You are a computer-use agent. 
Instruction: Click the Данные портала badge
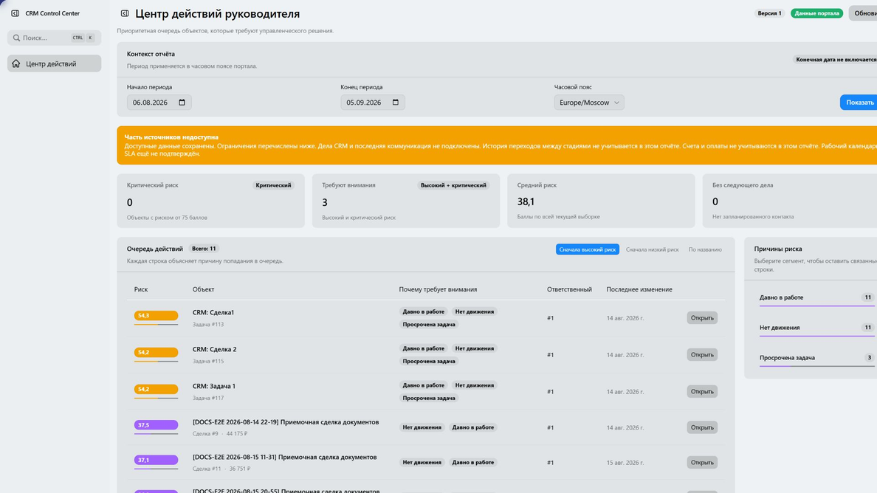point(816,13)
